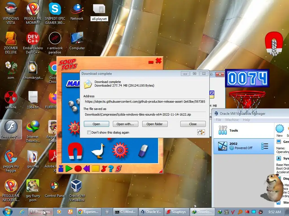Switch to Oracle V... taskbar button
This screenshot has width=289, height=216.
coord(151,212)
